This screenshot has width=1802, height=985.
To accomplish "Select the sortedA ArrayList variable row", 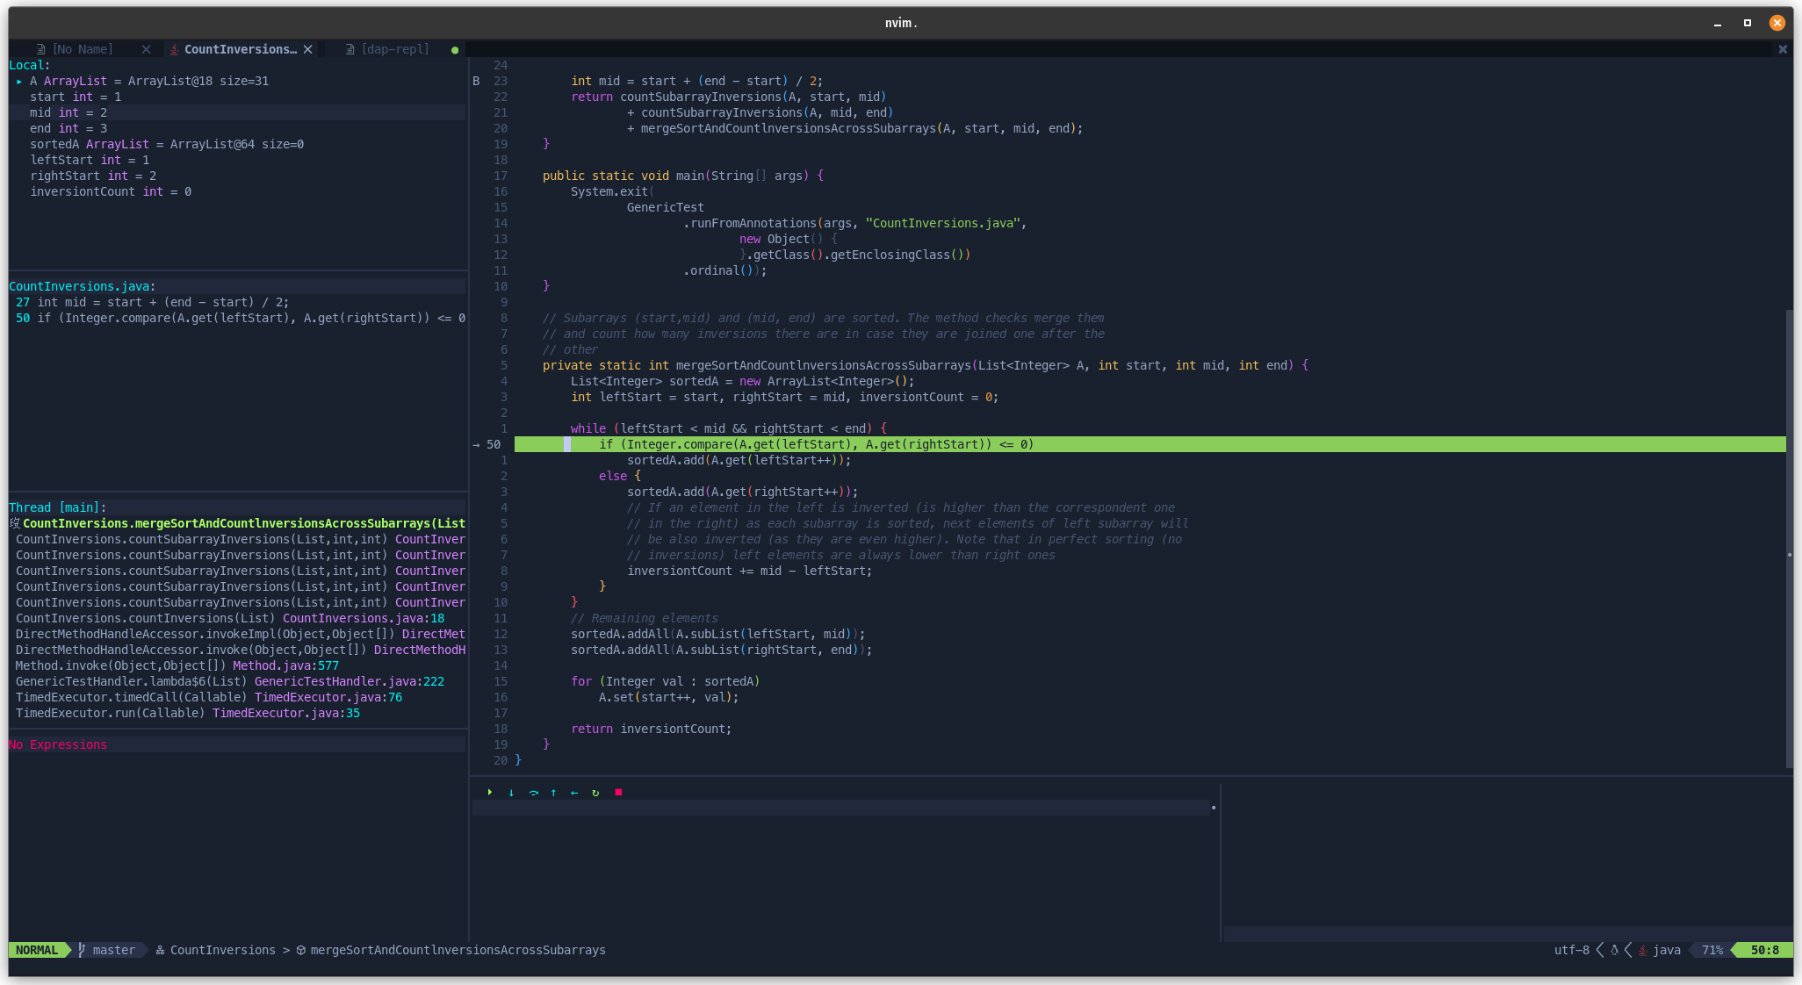I will tap(167, 144).
